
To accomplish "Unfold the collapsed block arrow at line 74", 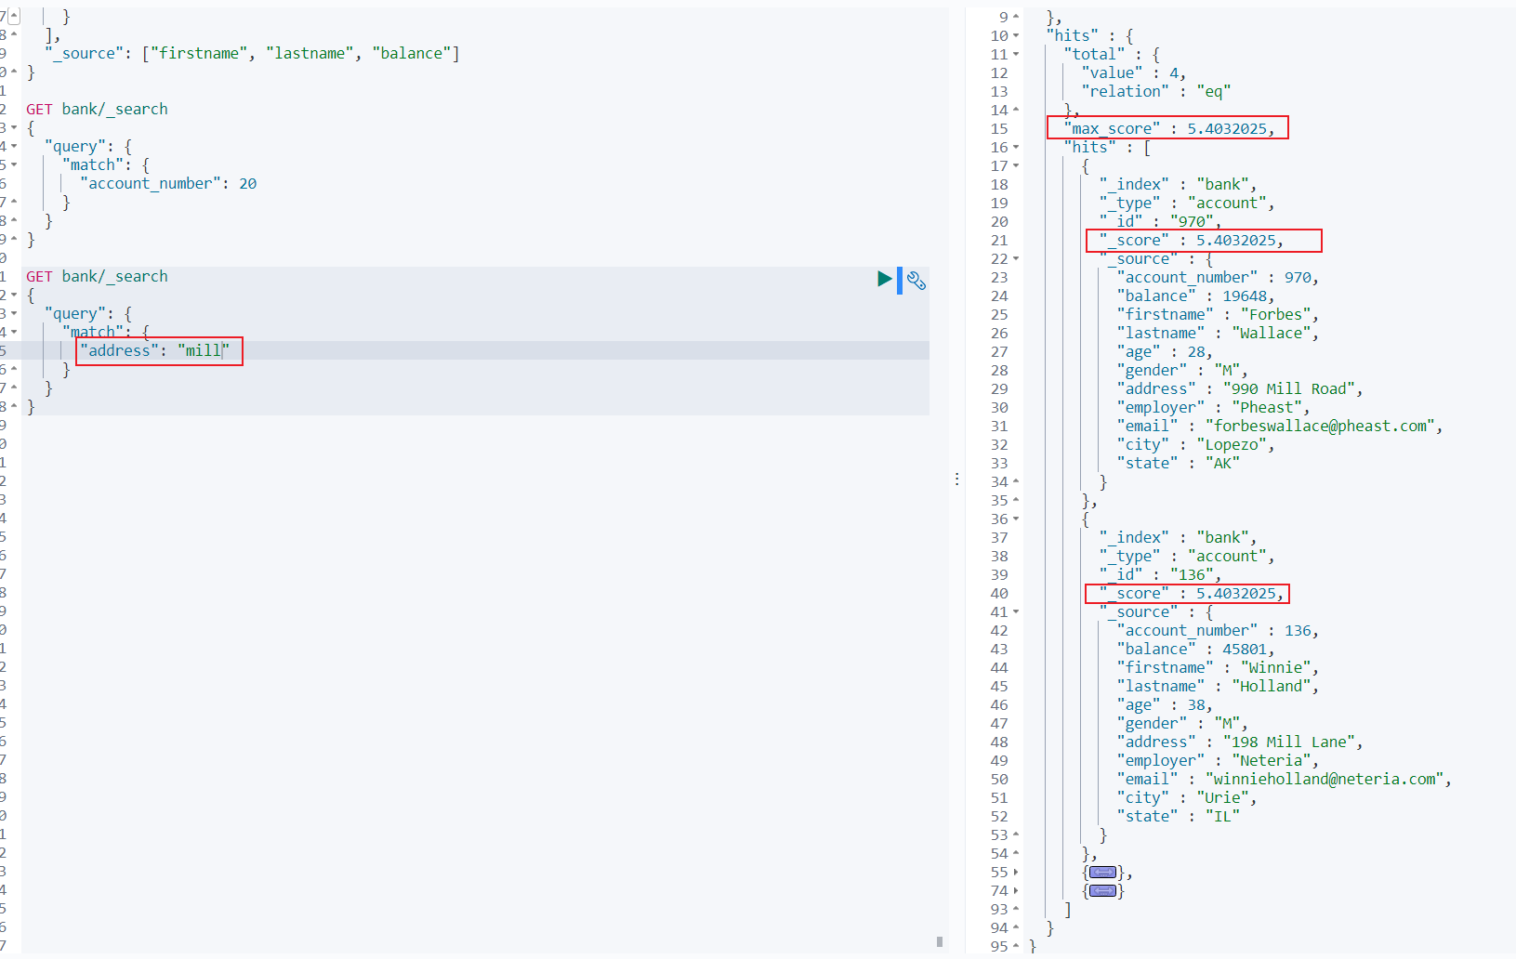I will click(1016, 890).
